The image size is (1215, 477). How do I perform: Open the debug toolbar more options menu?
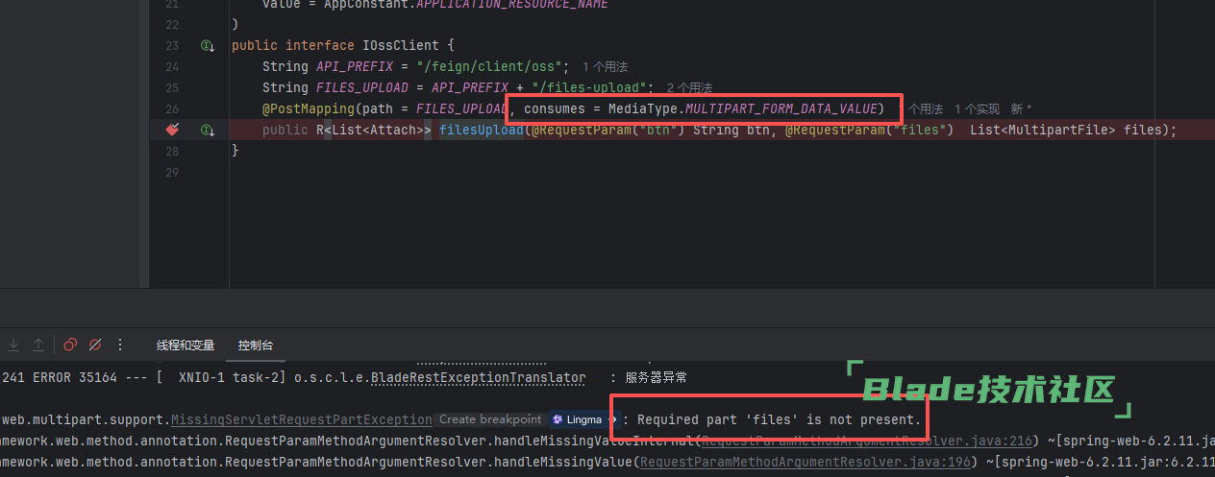[x=120, y=345]
